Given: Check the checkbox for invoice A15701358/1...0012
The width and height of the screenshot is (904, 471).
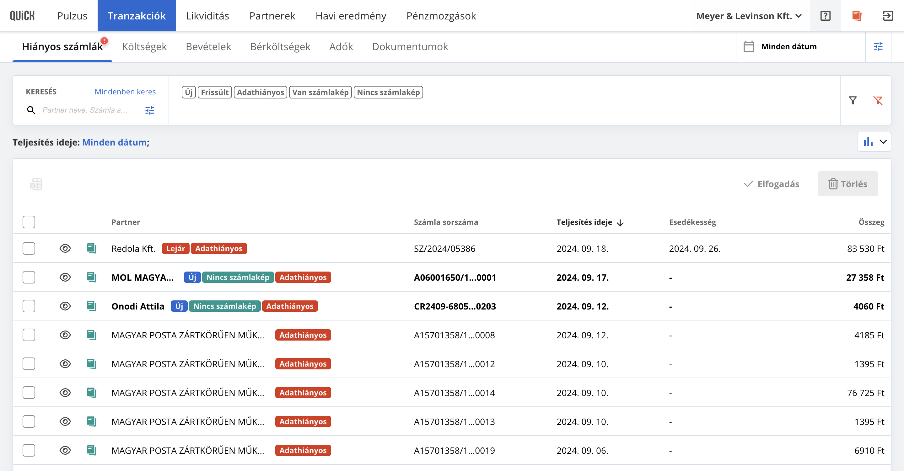Looking at the screenshot, I should 29,364.
